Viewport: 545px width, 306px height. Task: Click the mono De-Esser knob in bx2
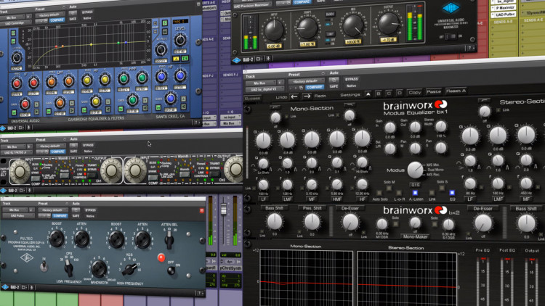coord(350,223)
